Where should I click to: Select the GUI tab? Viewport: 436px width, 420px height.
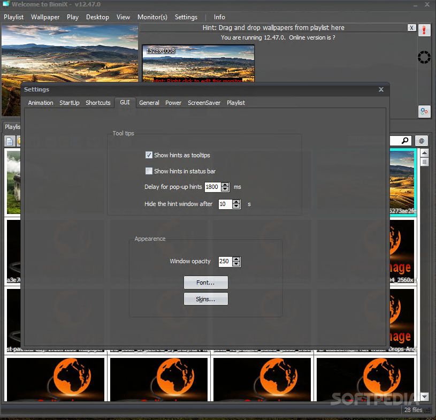125,102
